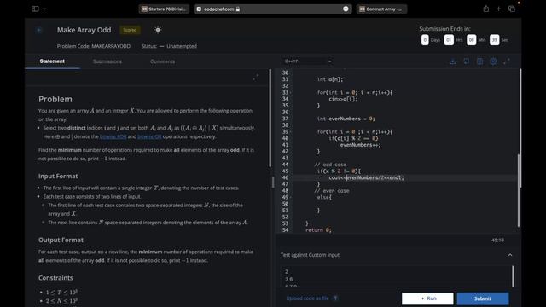Follow the bitwise OR link
The width and height of the screenshot is (546, 307).
(x=149, y=136)
